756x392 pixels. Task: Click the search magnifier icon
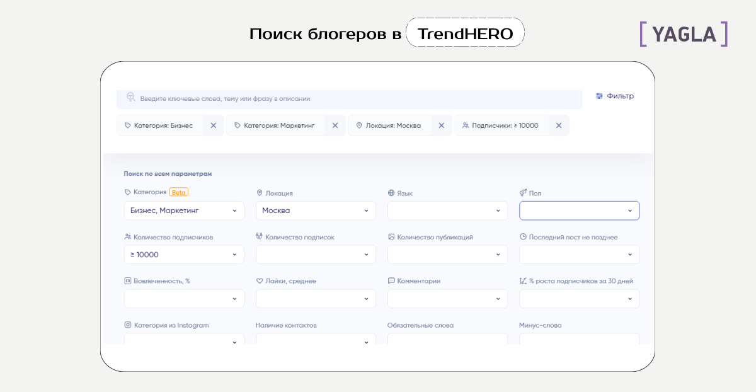point(131,97)
